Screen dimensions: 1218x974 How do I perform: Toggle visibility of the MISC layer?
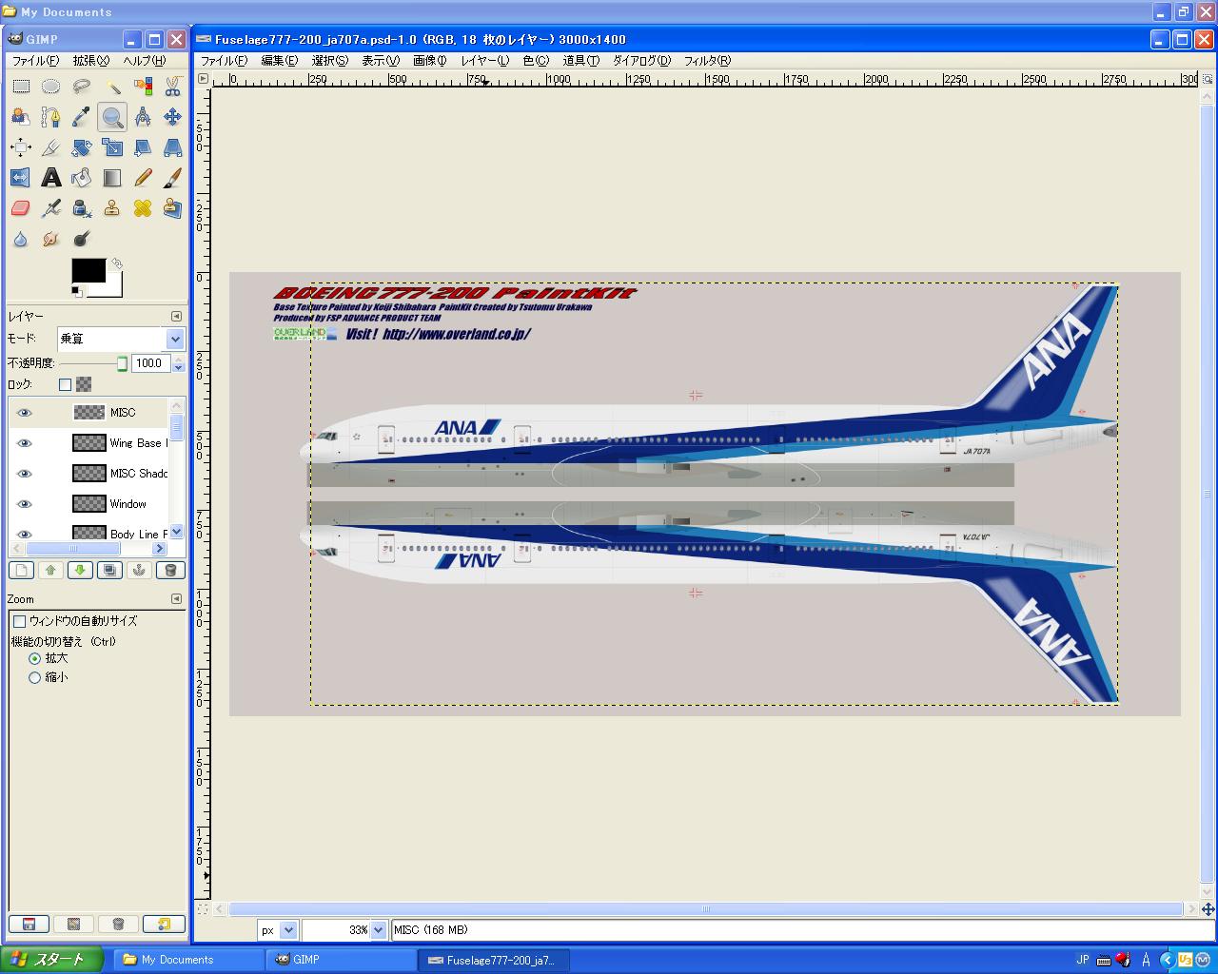point(25,413)
